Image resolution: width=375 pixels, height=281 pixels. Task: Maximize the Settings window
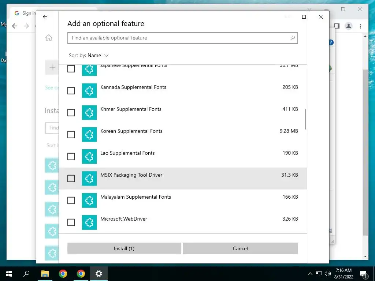coord(304,17)
